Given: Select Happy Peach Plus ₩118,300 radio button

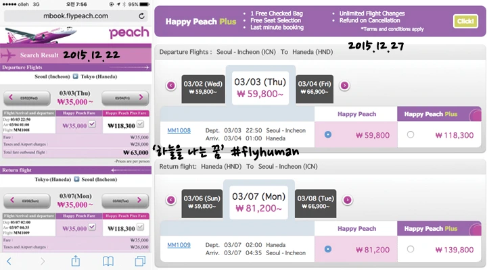Looking at the screenshot, I should click(x=411, y=134).
